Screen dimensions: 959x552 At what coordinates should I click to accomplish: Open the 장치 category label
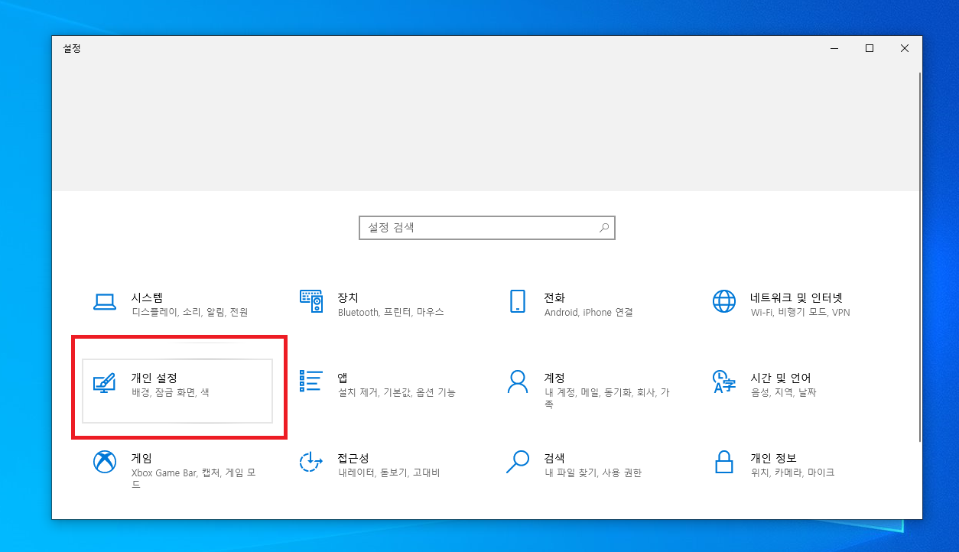point(348,297)
